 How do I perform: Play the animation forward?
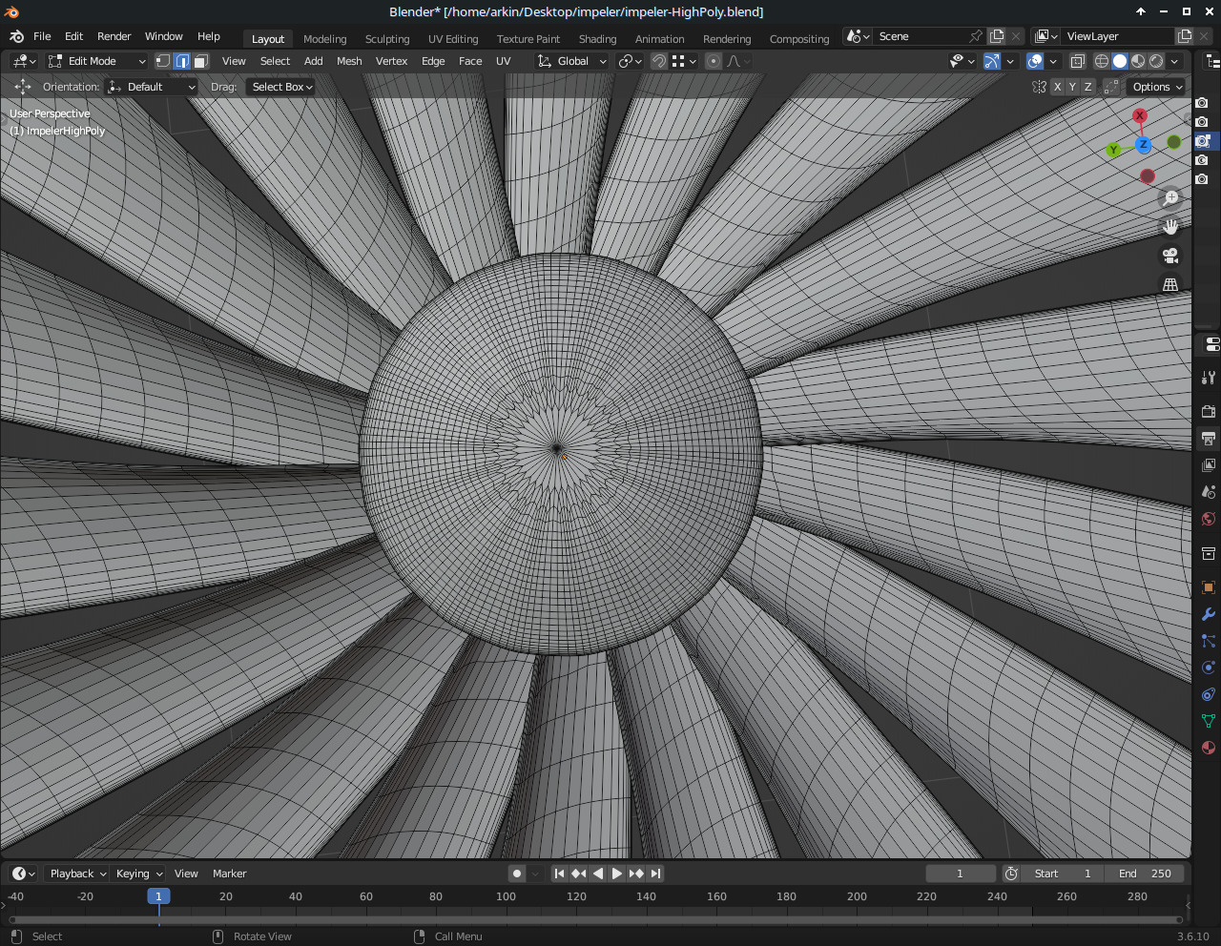[617, 874]
